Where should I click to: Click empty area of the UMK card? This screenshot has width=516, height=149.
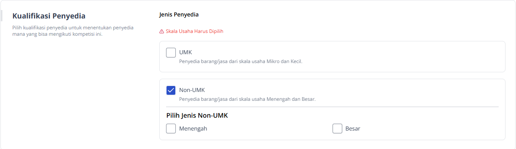403,57
